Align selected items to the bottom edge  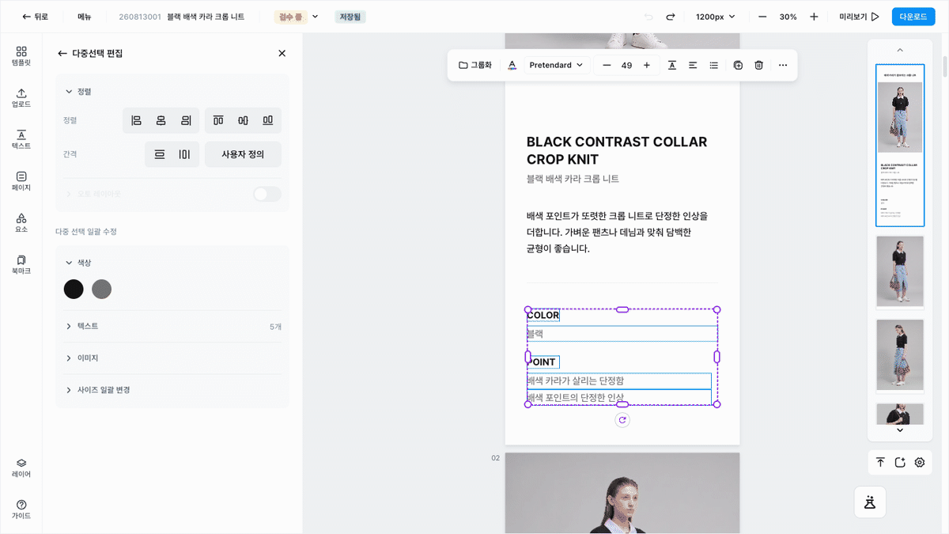[268, 120]
